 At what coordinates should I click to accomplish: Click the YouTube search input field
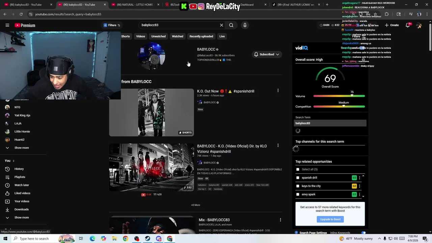pos(179,25)
